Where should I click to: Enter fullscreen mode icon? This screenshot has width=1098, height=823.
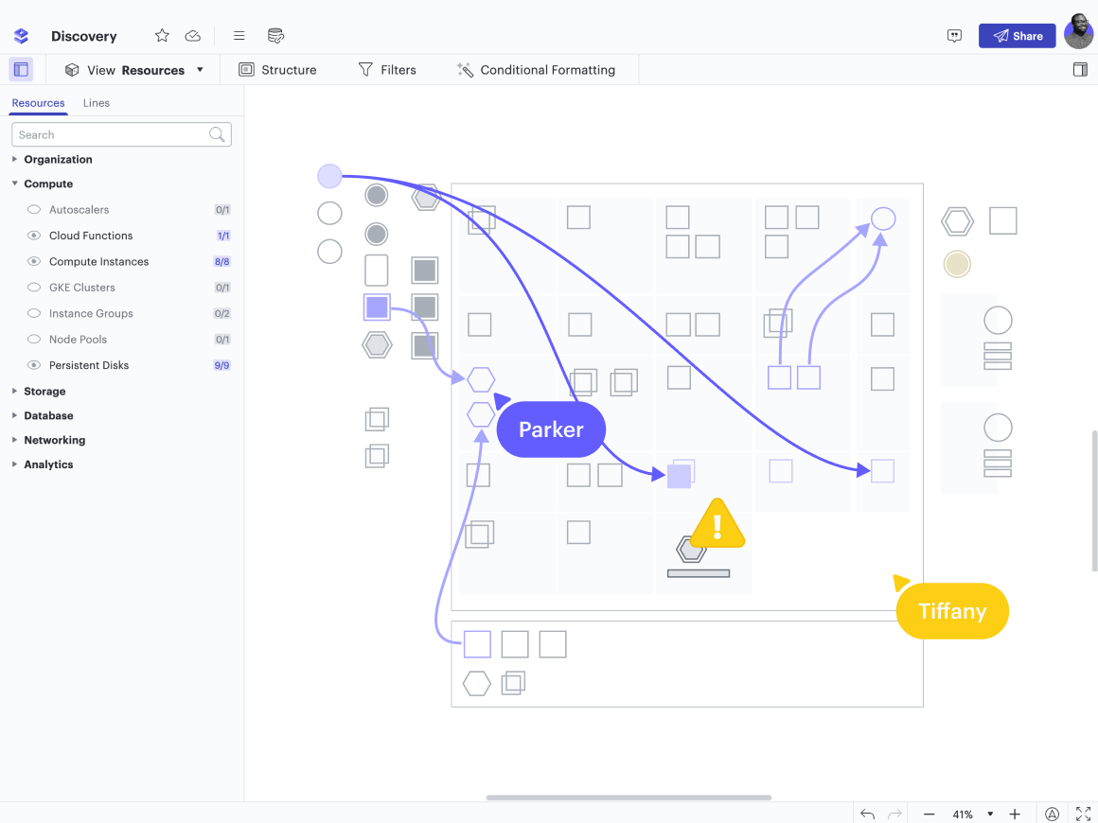[1084, 814]
